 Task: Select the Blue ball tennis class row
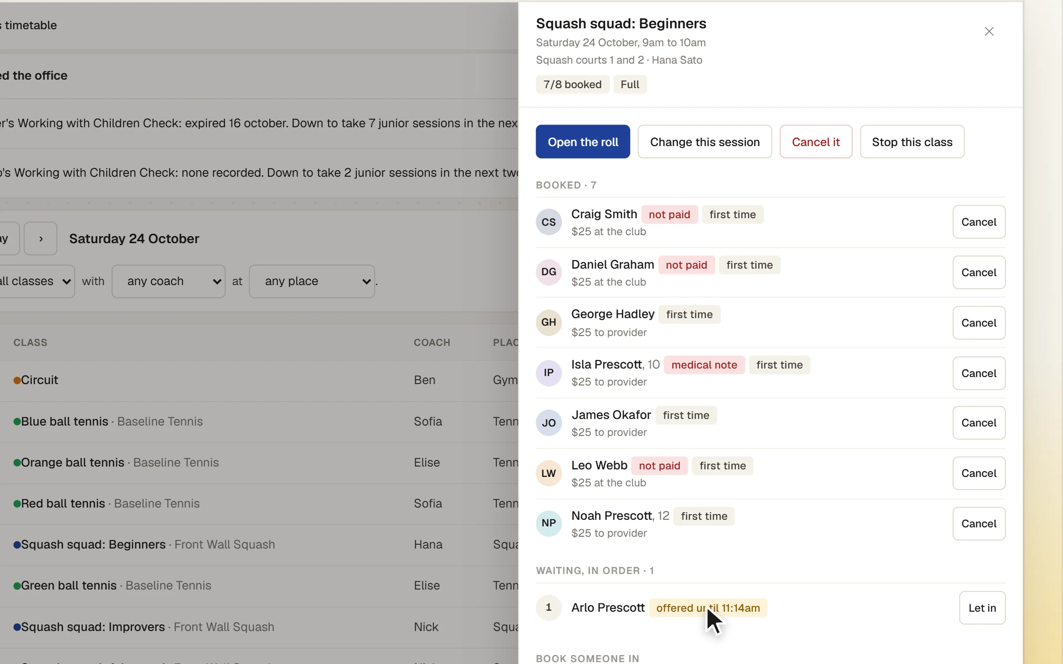(259, 421)
